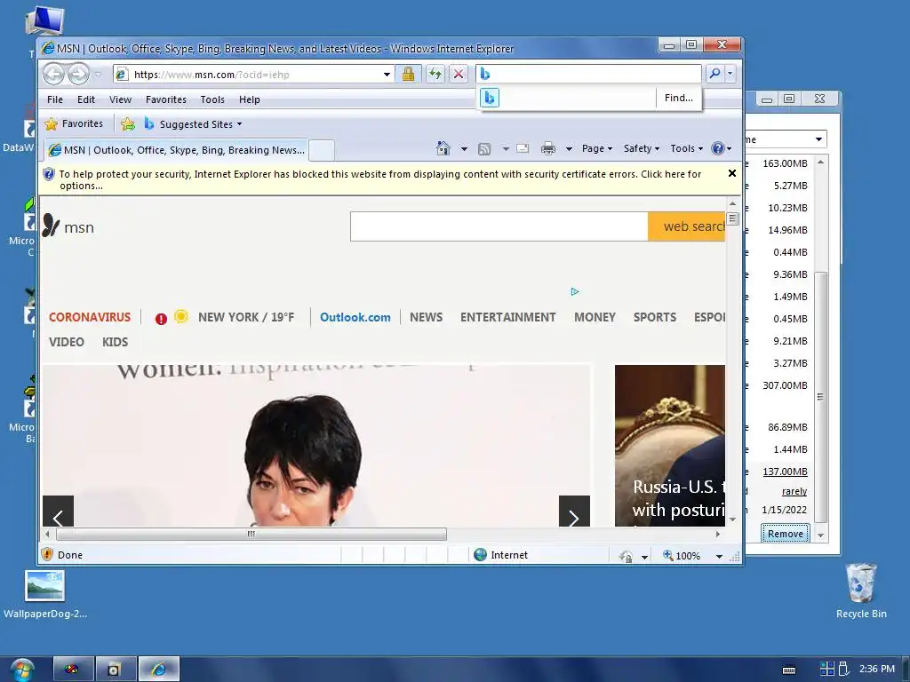Expand the address bar URL dropdown
910x682 pixels.
pos(387,75)
